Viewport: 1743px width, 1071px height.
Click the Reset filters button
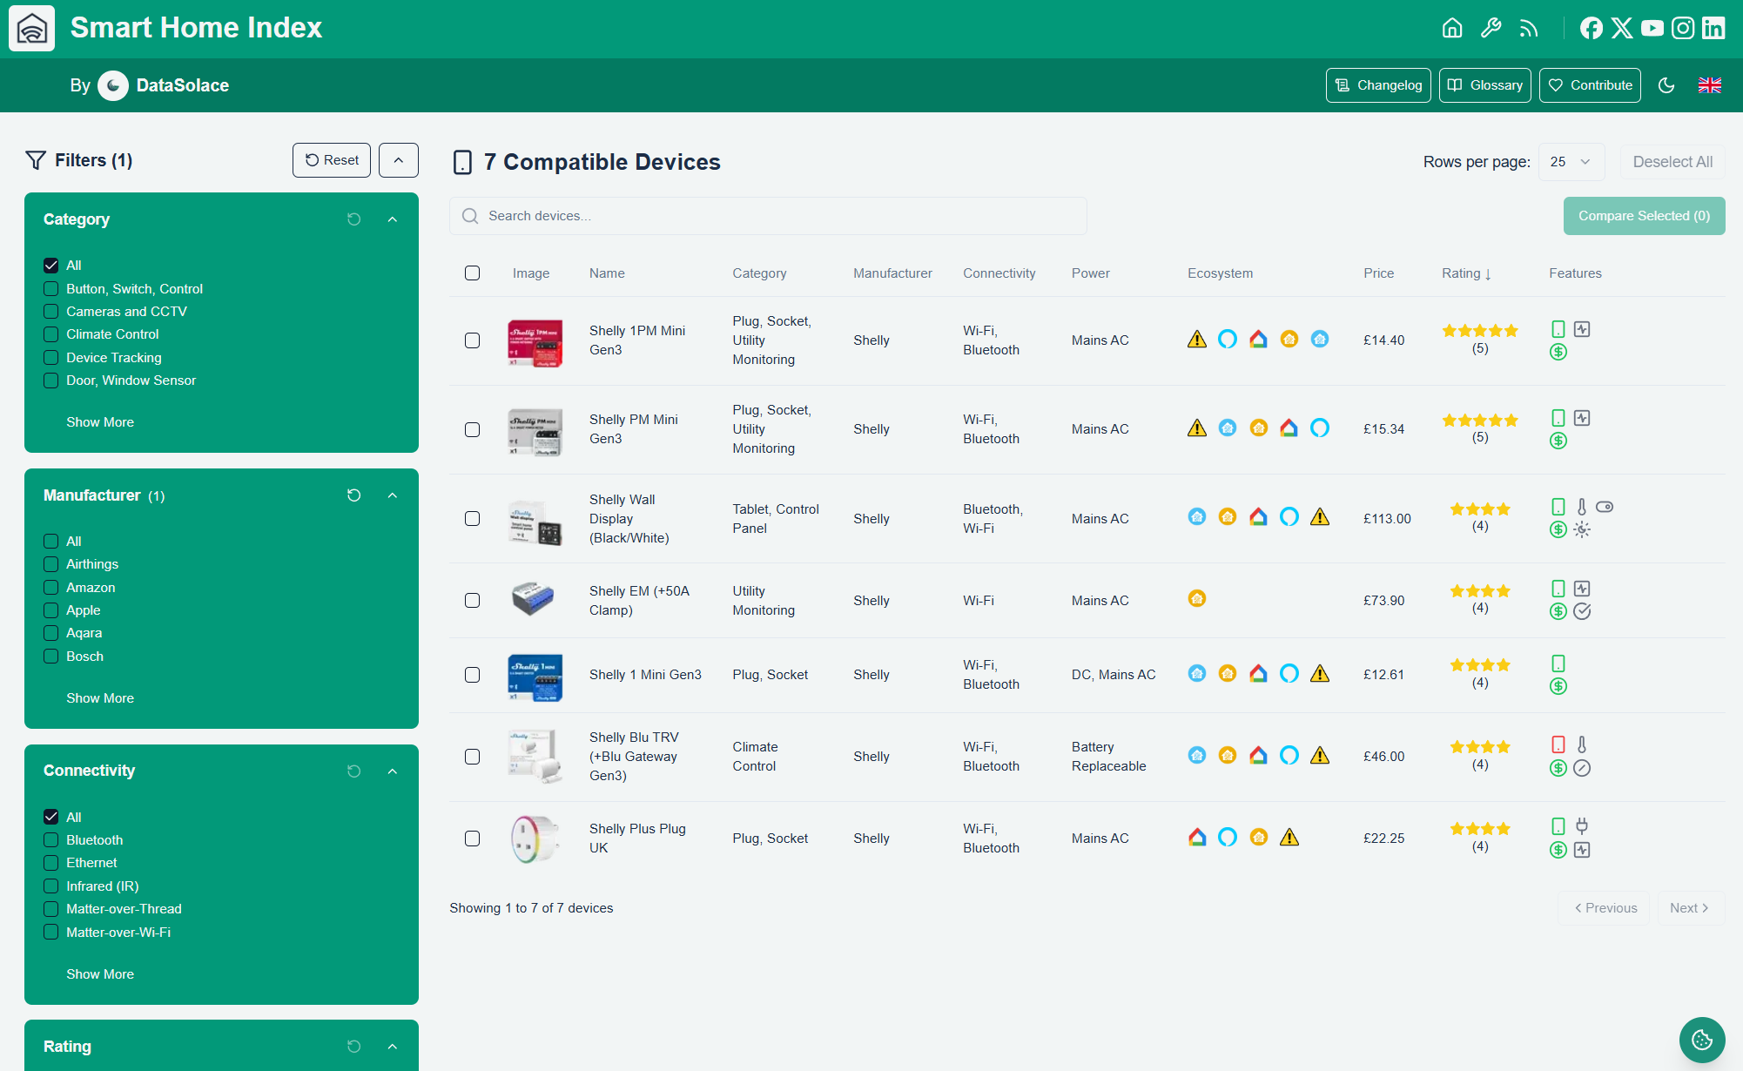332,160
